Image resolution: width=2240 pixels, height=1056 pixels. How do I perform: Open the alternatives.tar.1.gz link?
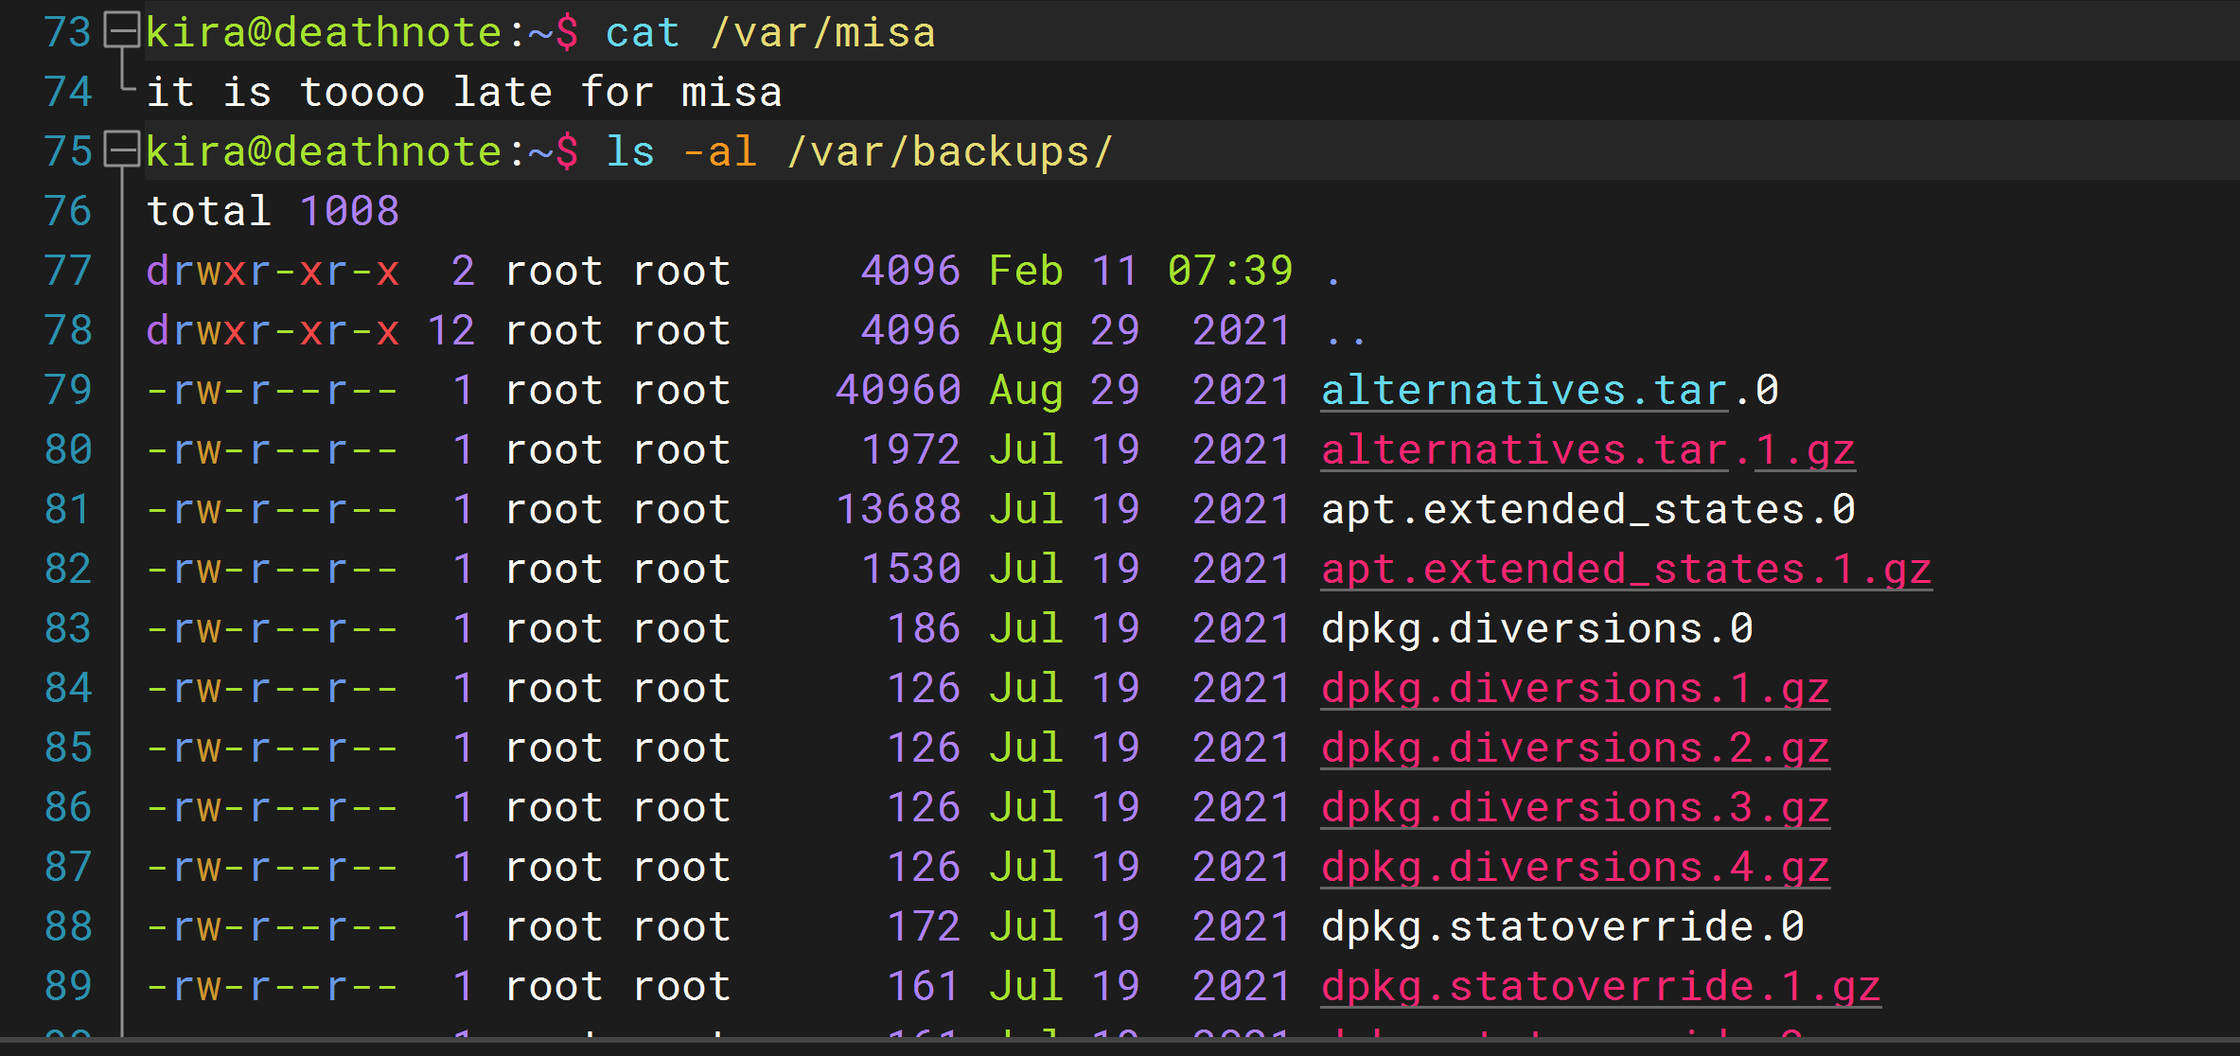(x=1587, y=450)
